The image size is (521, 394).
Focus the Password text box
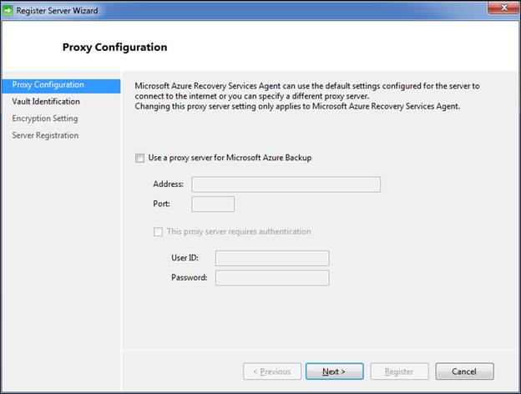click(272, 278)
